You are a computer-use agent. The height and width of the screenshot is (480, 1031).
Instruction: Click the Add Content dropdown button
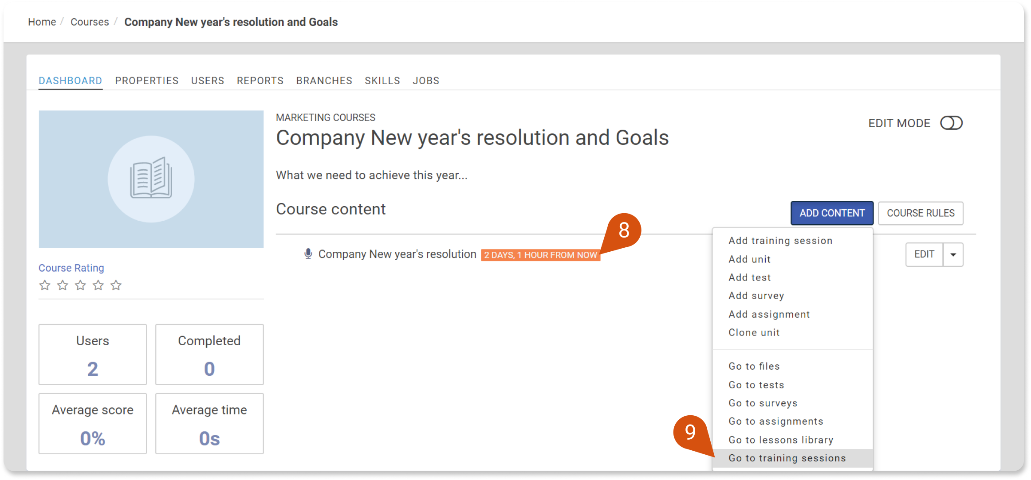pyautogui.click(x=832, y=213)
